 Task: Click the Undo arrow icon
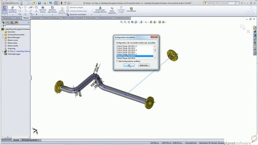[x=50, y=3]
